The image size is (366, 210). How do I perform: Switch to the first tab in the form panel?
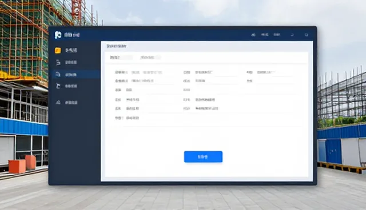(x=116, y=58)
